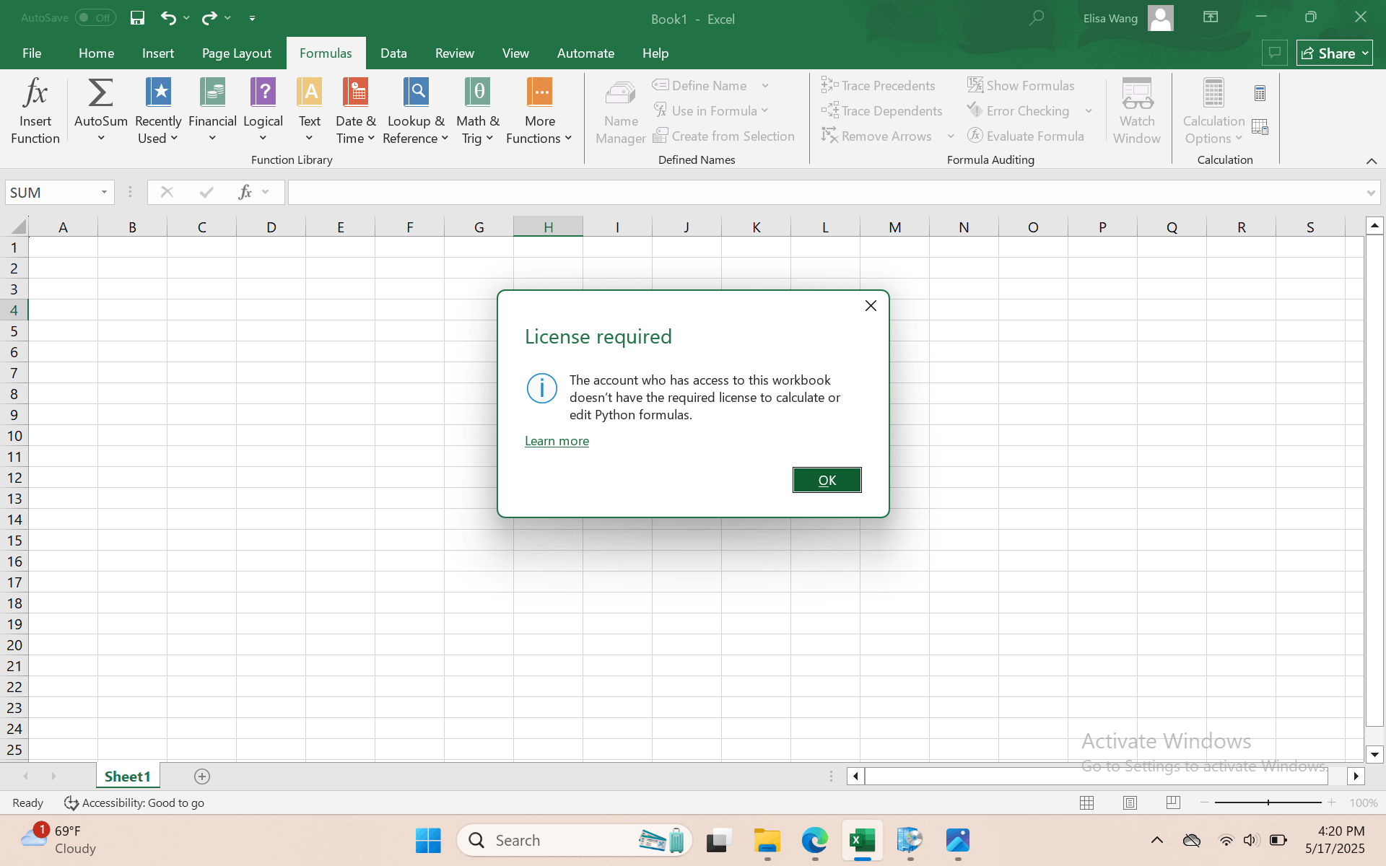This screenshot has height=866, width=1386.
Task: Click the formula bar input field
Action: pos(823,192)
